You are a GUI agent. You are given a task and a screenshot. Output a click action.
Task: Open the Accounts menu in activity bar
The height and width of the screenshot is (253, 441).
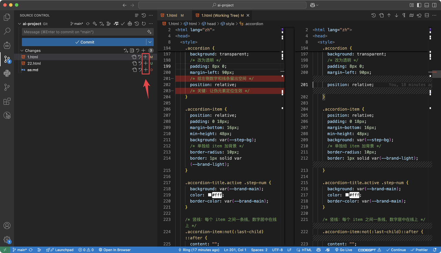click(7, 226)
